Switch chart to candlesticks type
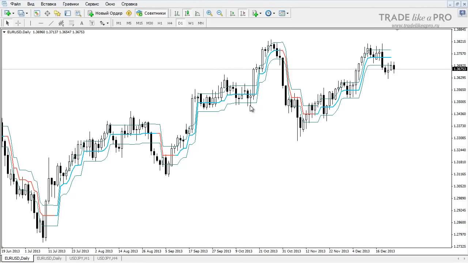Viewport: 468px width, 263px height. [x=187, y=13]
